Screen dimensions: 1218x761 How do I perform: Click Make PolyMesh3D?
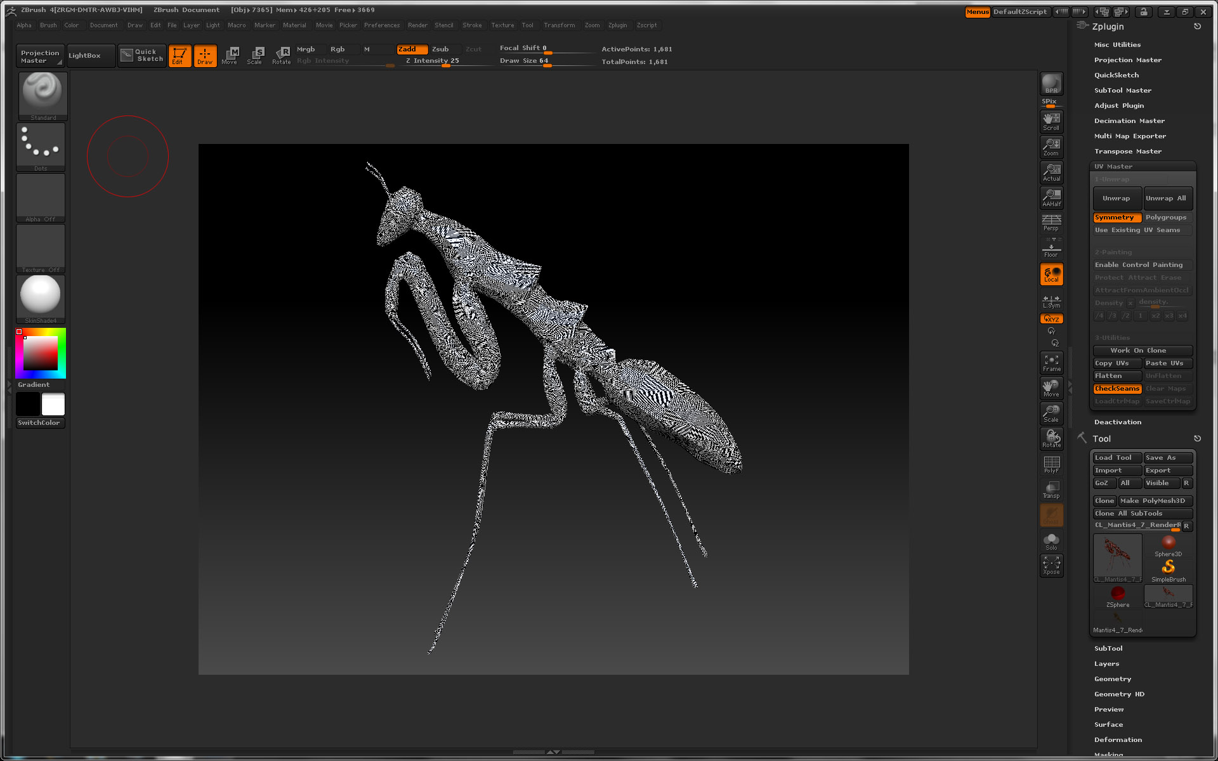[1155, 501]
